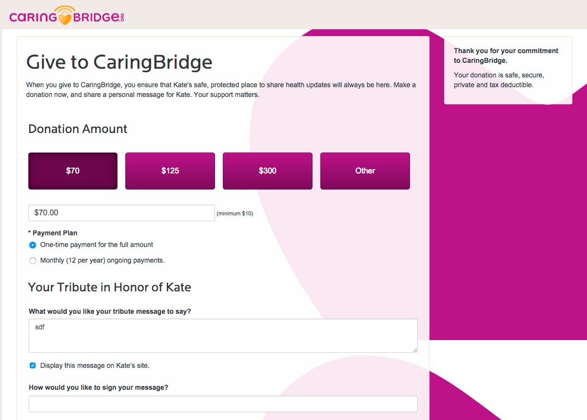Viewport: 587px width, 420px height.
Task: Click into the tribute message text area
Action: [223, 336]
